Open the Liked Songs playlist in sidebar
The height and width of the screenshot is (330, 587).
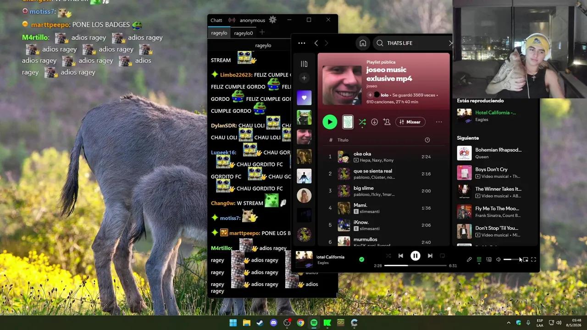[304, 98]
